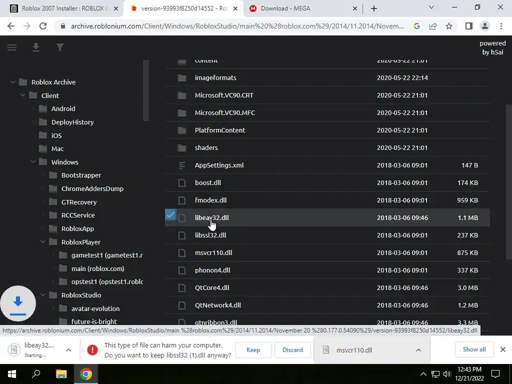The height and width of the screenshot is (384, 512).
Task: Select the RCCService tree folder
Action: pos(78,215)
